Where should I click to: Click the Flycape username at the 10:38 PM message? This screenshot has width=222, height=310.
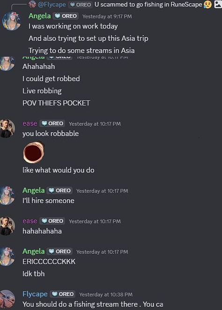tap(35, 294)
